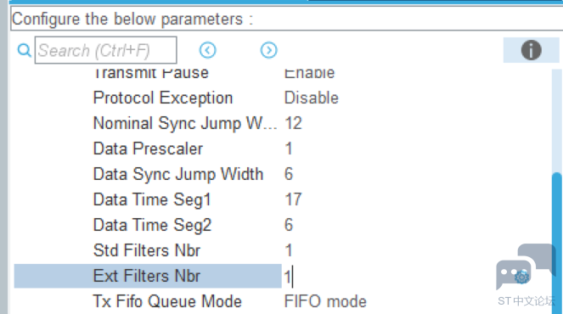The height and width of the screenshot is (314, 563).
Task: Go to previous search result arrow
Action: coord(207,50)
